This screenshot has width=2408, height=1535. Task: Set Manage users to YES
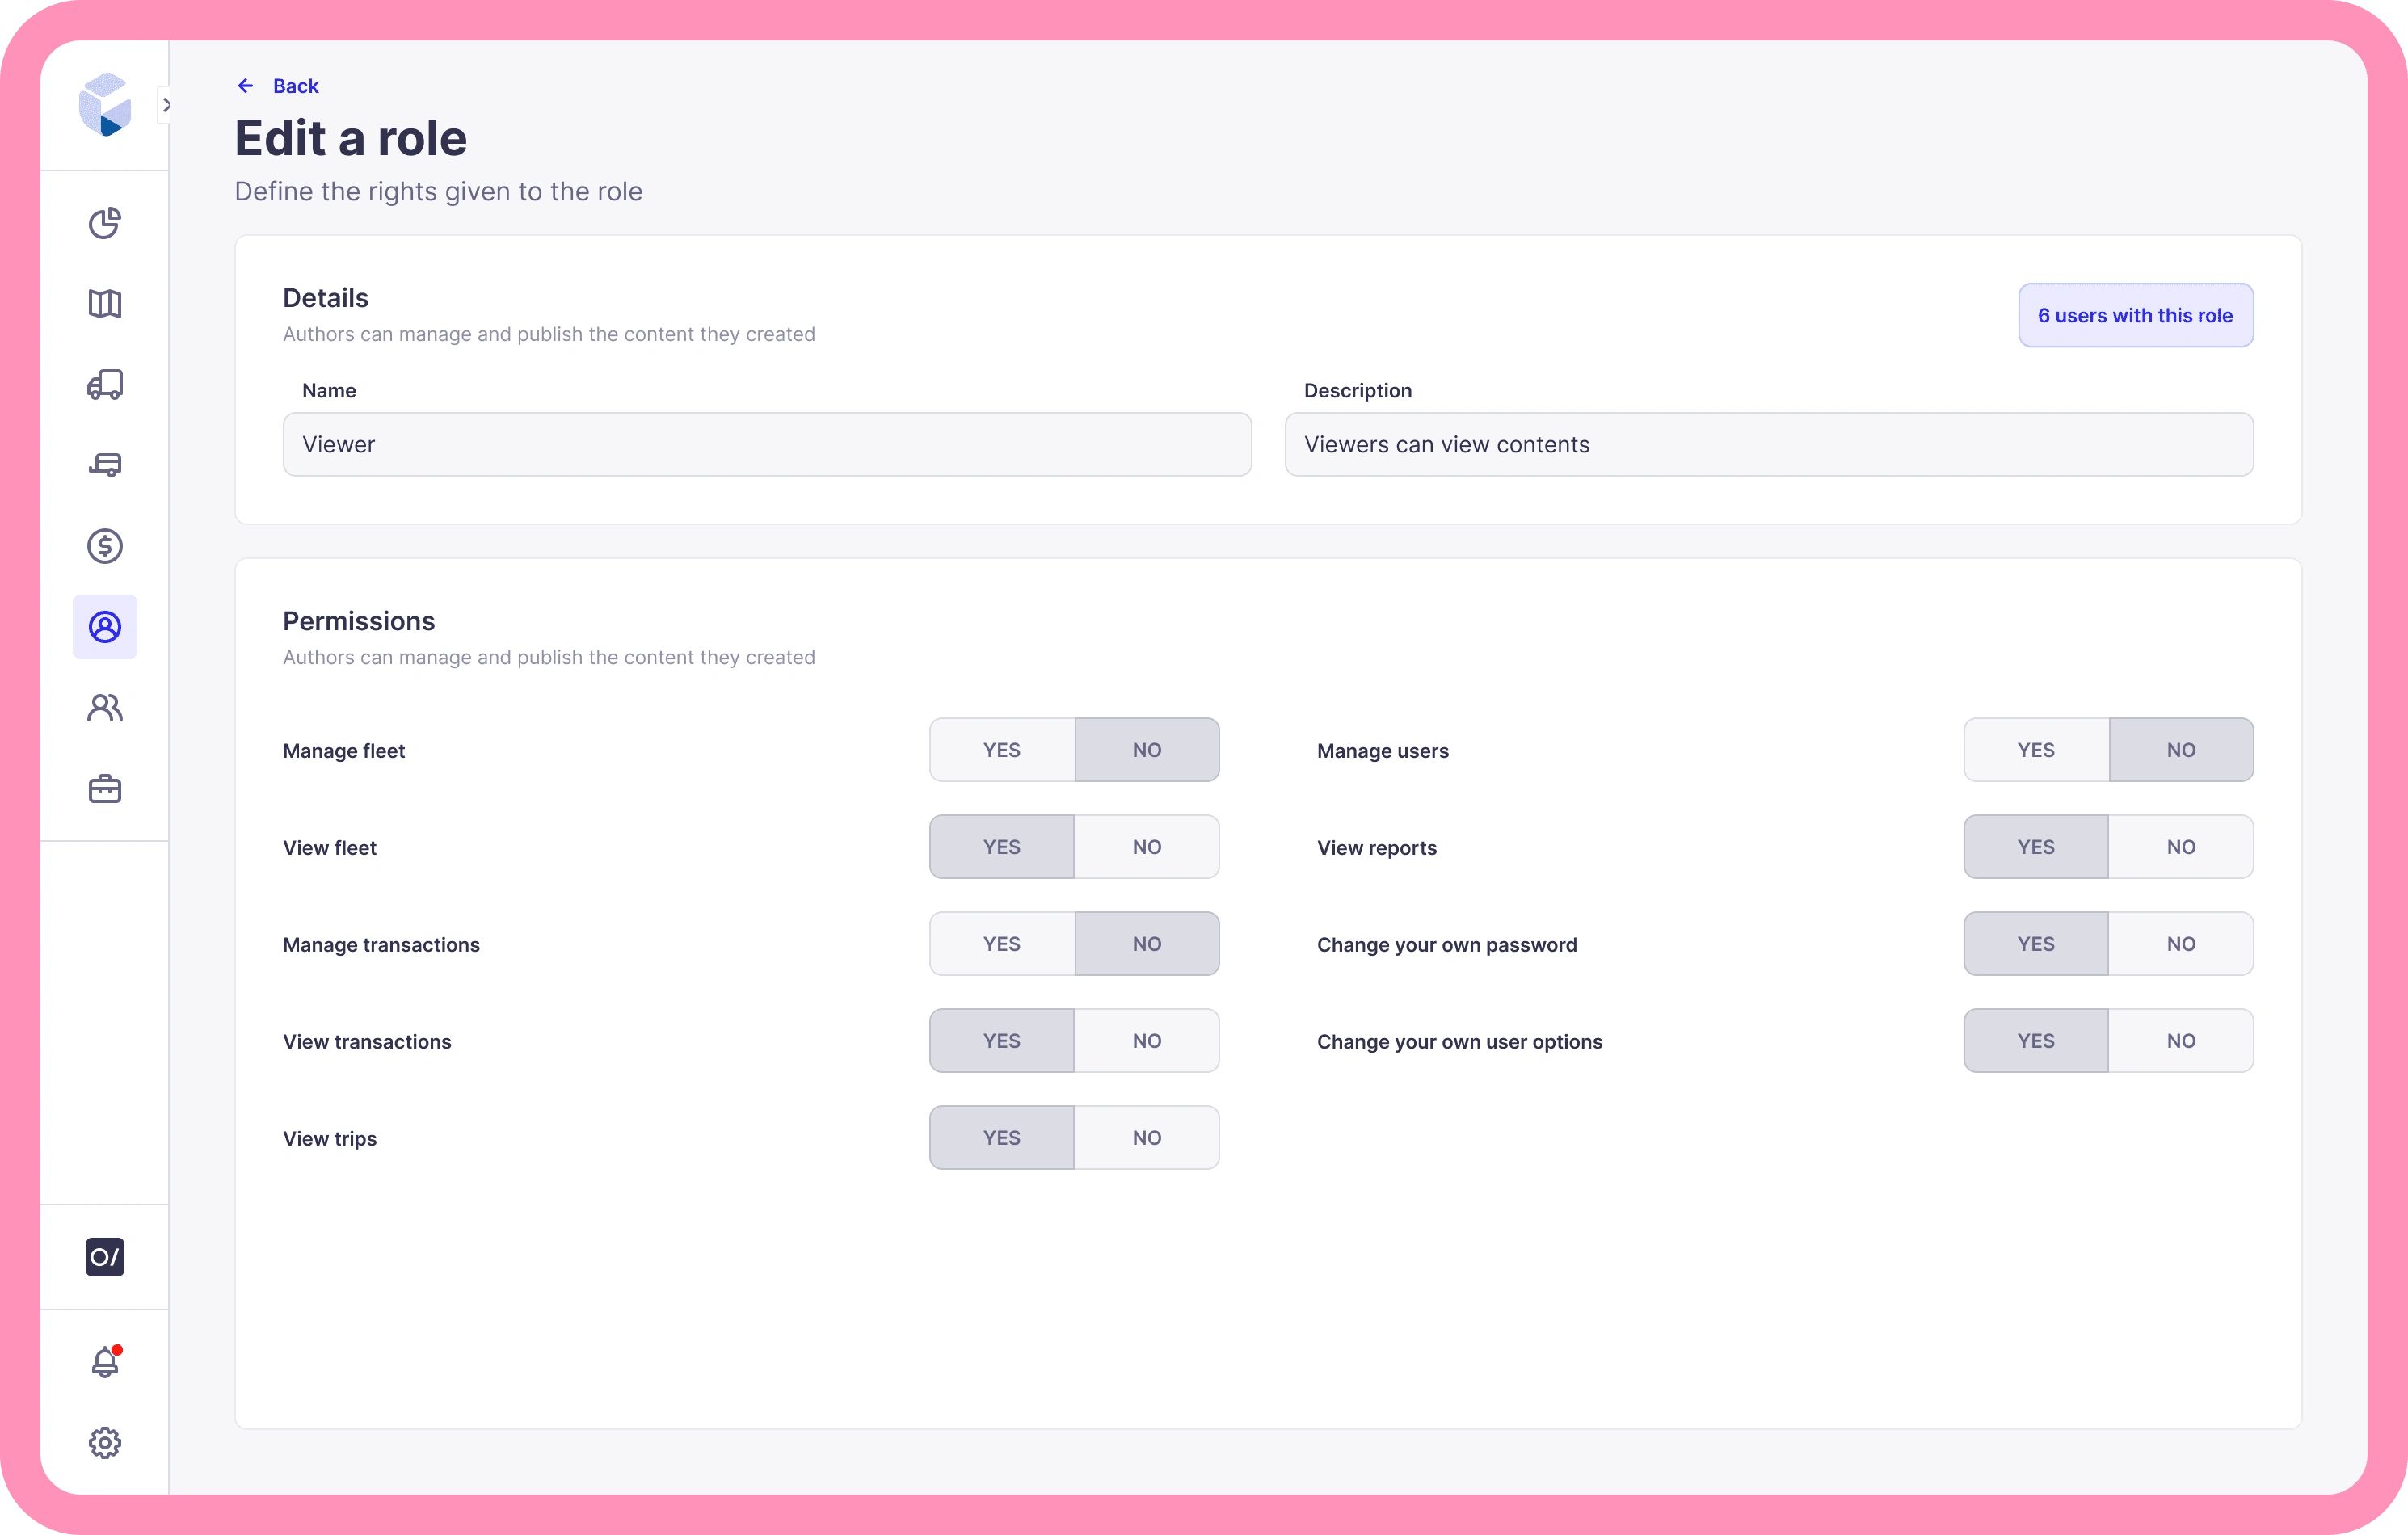pyautogui.click(x=2035, y=750)
